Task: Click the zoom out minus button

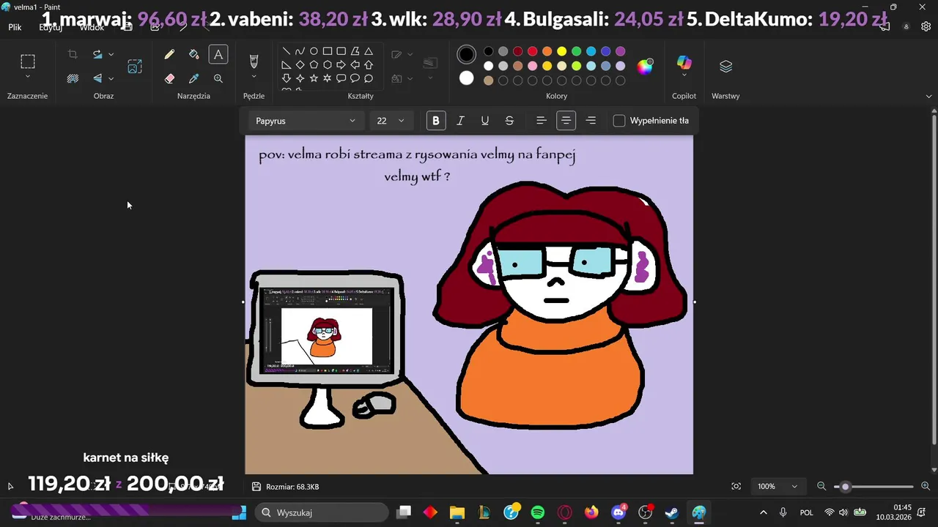Action: (821, 487)
